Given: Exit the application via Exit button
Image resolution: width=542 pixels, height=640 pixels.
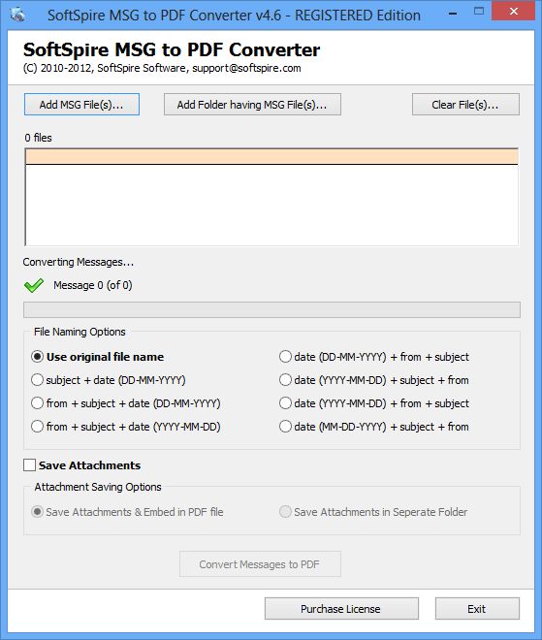Looking at the screenshot, I should tap(477, 609).
